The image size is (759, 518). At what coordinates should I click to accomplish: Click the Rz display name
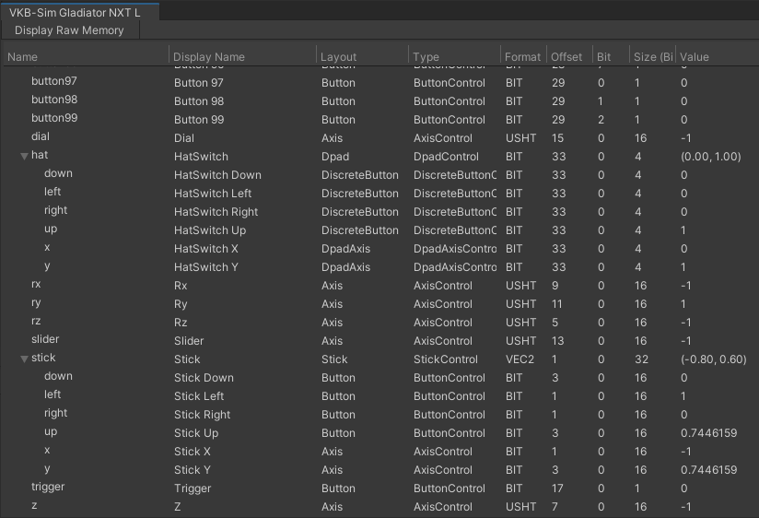(181, 323)
